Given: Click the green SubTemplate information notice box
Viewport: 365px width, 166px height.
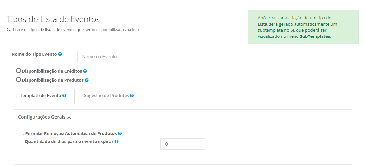Looking at the screenshot, I should pyautogui.click(x=303, y=27).
